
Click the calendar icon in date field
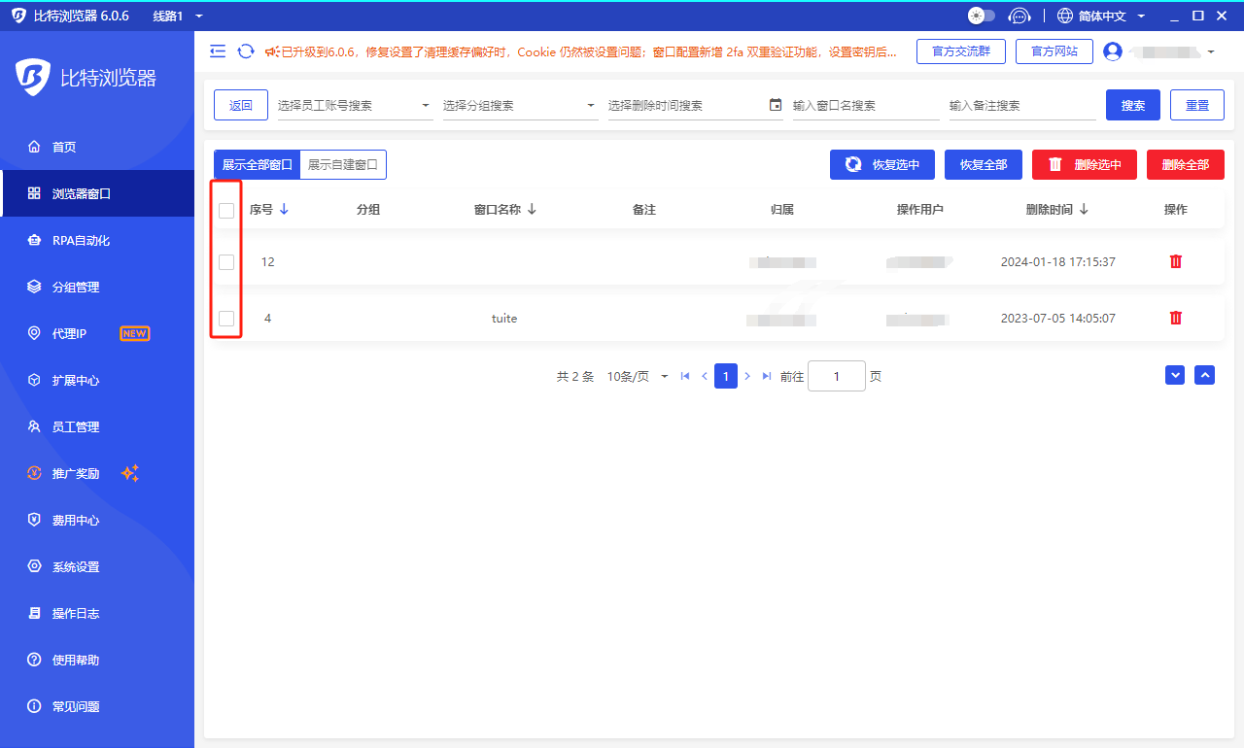pyautogui.click(x=775, y=105)
